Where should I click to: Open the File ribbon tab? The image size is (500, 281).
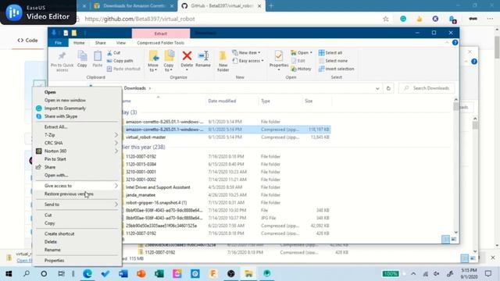click(58, 43)
